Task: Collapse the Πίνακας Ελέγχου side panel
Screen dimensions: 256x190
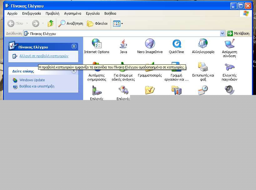Action: (x=74, y=47)
